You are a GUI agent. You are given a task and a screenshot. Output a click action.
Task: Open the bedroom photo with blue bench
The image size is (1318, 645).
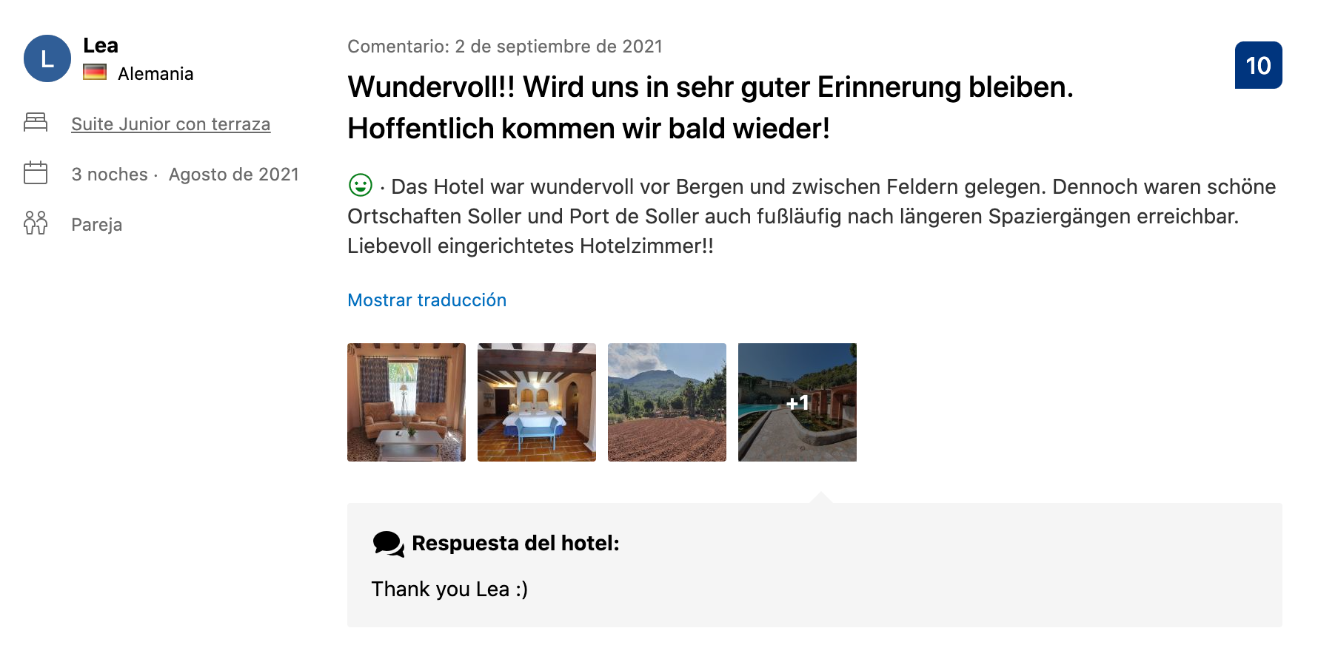(537, 402)
